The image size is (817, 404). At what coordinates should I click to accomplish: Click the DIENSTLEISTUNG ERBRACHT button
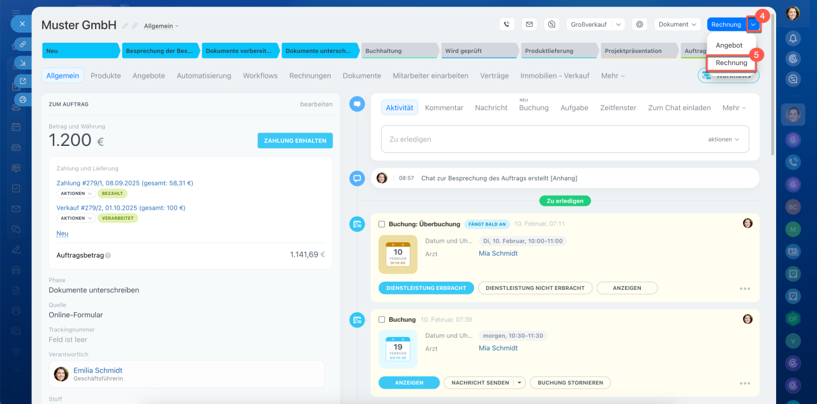click(x=426, y=288)
